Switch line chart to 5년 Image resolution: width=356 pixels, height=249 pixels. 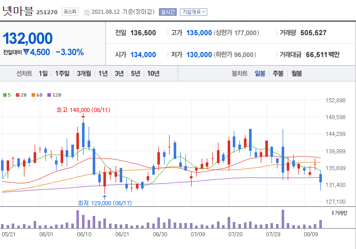135,73
